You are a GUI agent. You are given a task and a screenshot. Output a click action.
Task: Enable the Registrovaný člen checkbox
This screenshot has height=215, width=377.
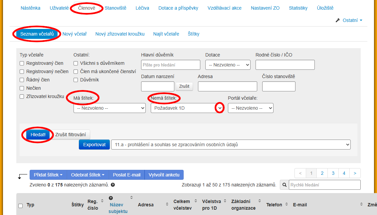coord(22,63)
